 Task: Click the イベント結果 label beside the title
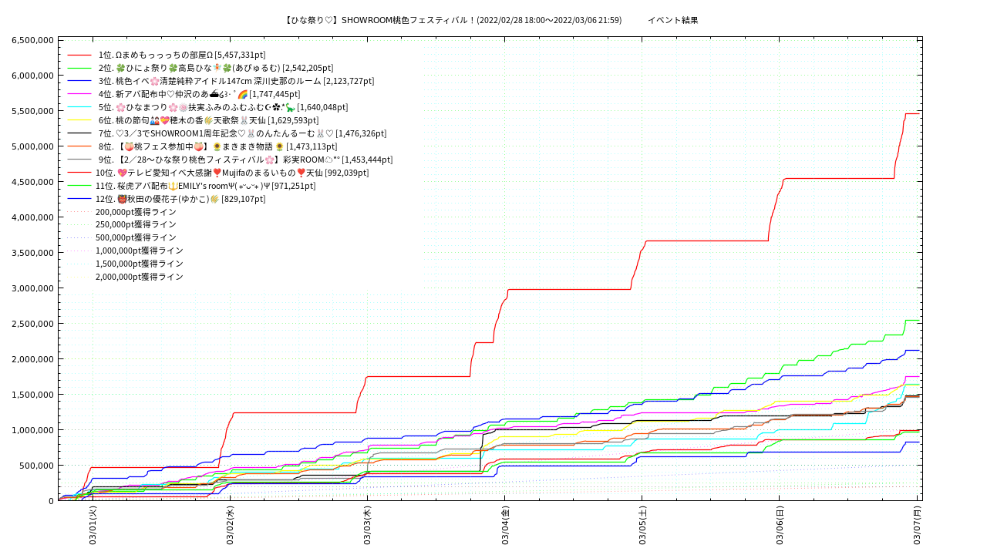672,20
